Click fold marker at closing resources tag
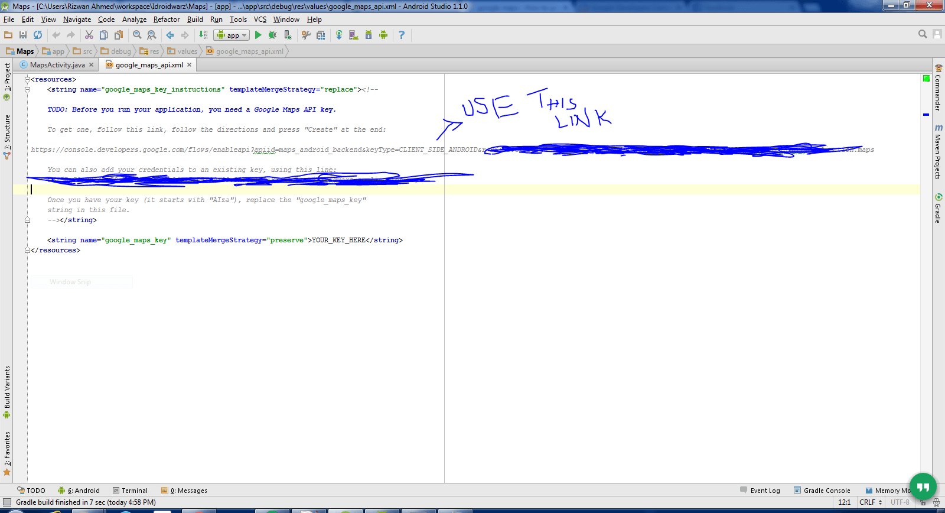 click(27, 250)
